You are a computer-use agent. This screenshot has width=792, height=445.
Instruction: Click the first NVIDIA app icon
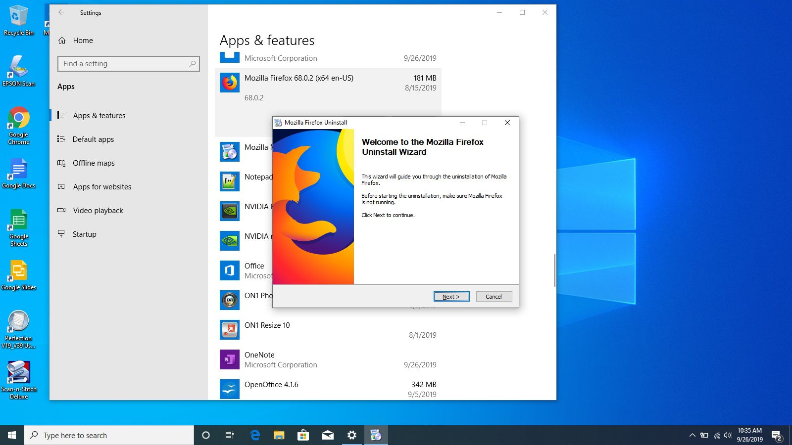[230, 211]
